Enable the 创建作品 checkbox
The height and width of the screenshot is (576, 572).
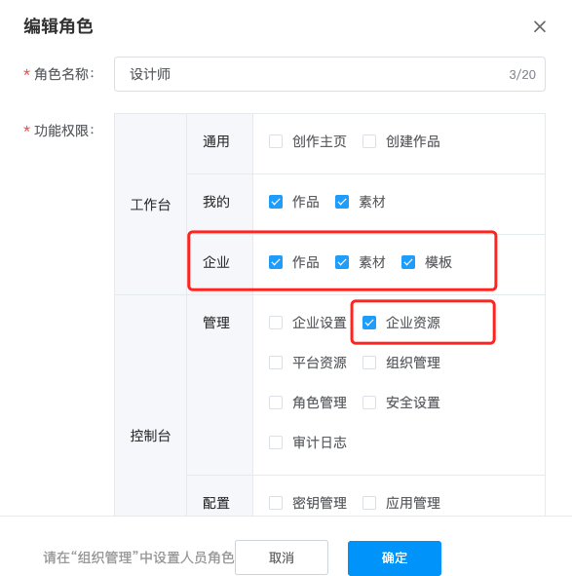click(369, 141)
